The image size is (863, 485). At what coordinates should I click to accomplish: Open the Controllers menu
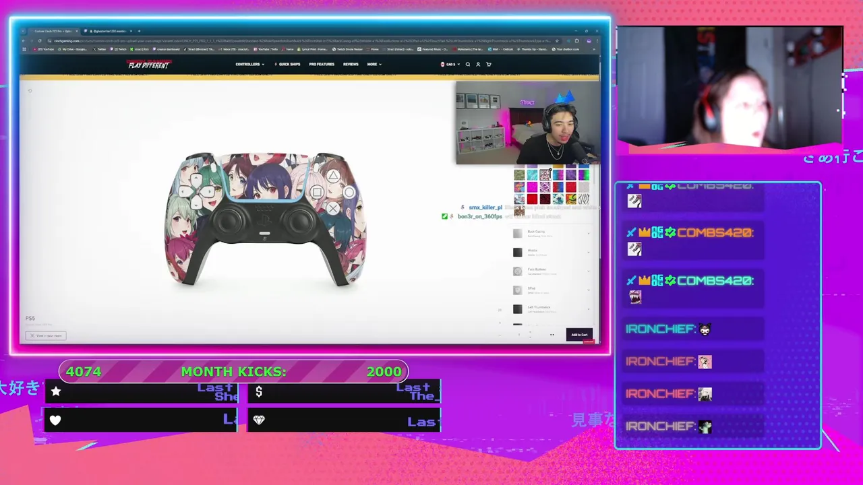[x=249, y=65]
